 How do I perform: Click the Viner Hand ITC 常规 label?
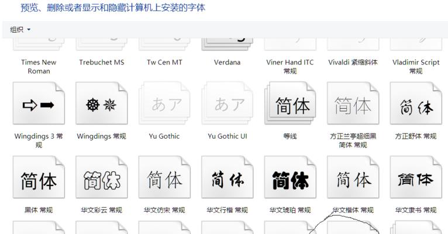pyautogui.click(x=290, y=67)
